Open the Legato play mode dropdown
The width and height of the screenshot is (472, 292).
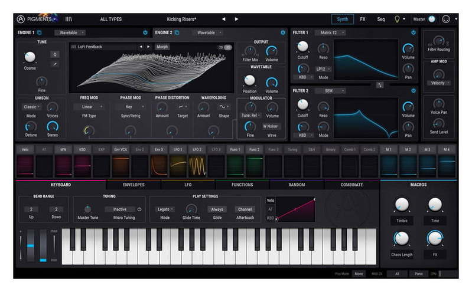tap(165, 209)
